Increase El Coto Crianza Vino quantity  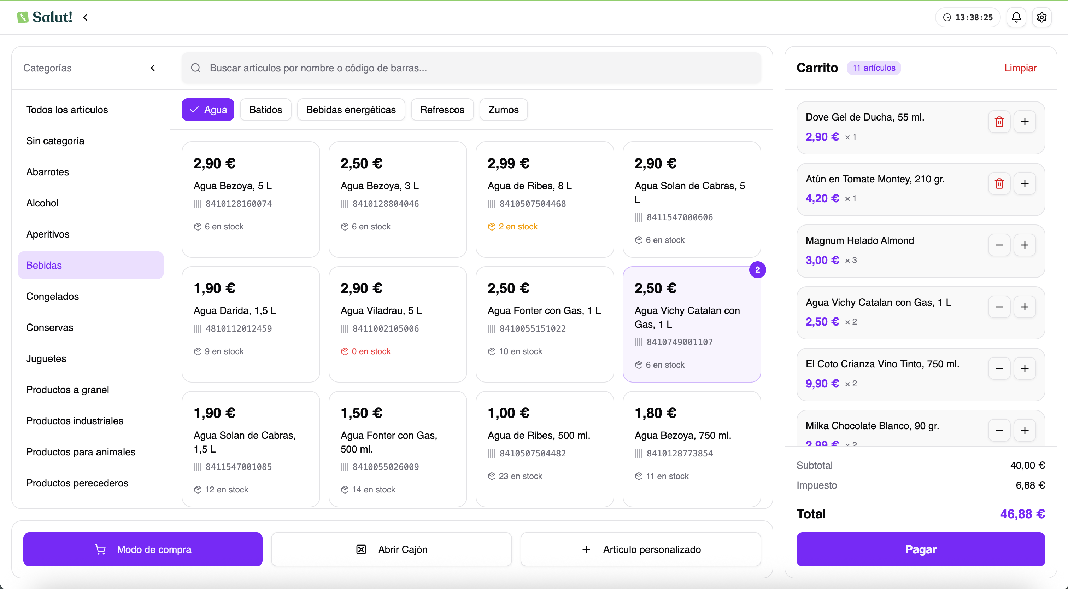tap(1025, 368)
